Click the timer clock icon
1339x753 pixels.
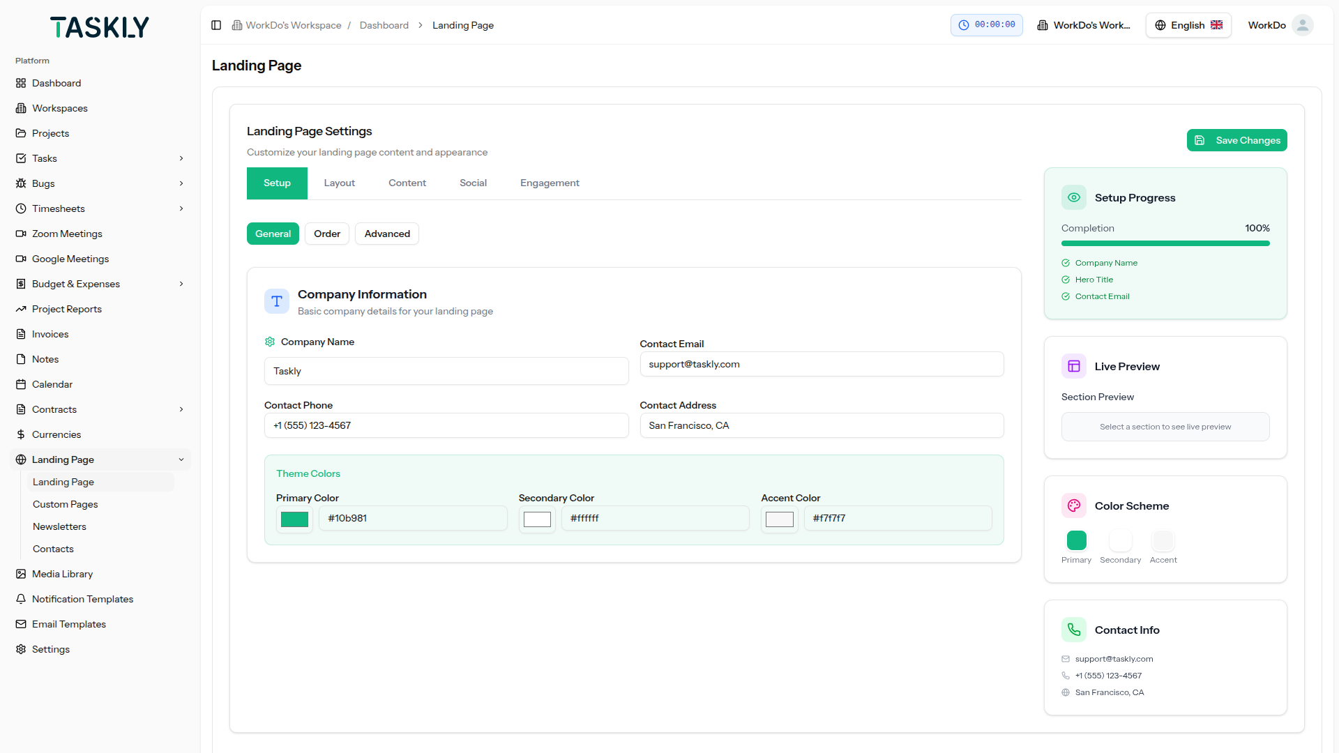point(964,25)
